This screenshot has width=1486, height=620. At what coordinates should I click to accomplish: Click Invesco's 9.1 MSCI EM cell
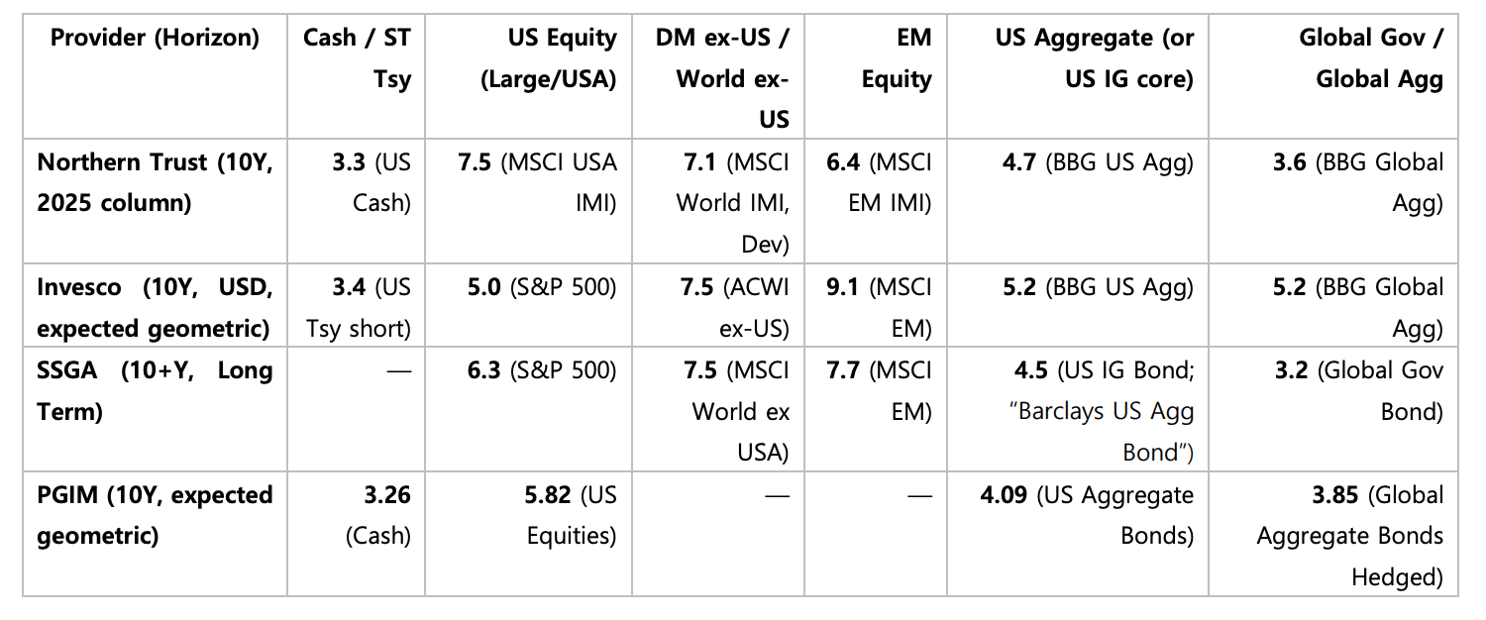point(879,307)
